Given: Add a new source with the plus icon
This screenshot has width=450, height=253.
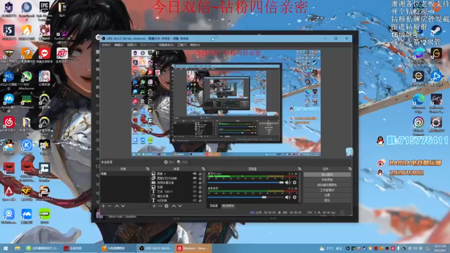Looking at the screenshot, I should pos(154,206).
